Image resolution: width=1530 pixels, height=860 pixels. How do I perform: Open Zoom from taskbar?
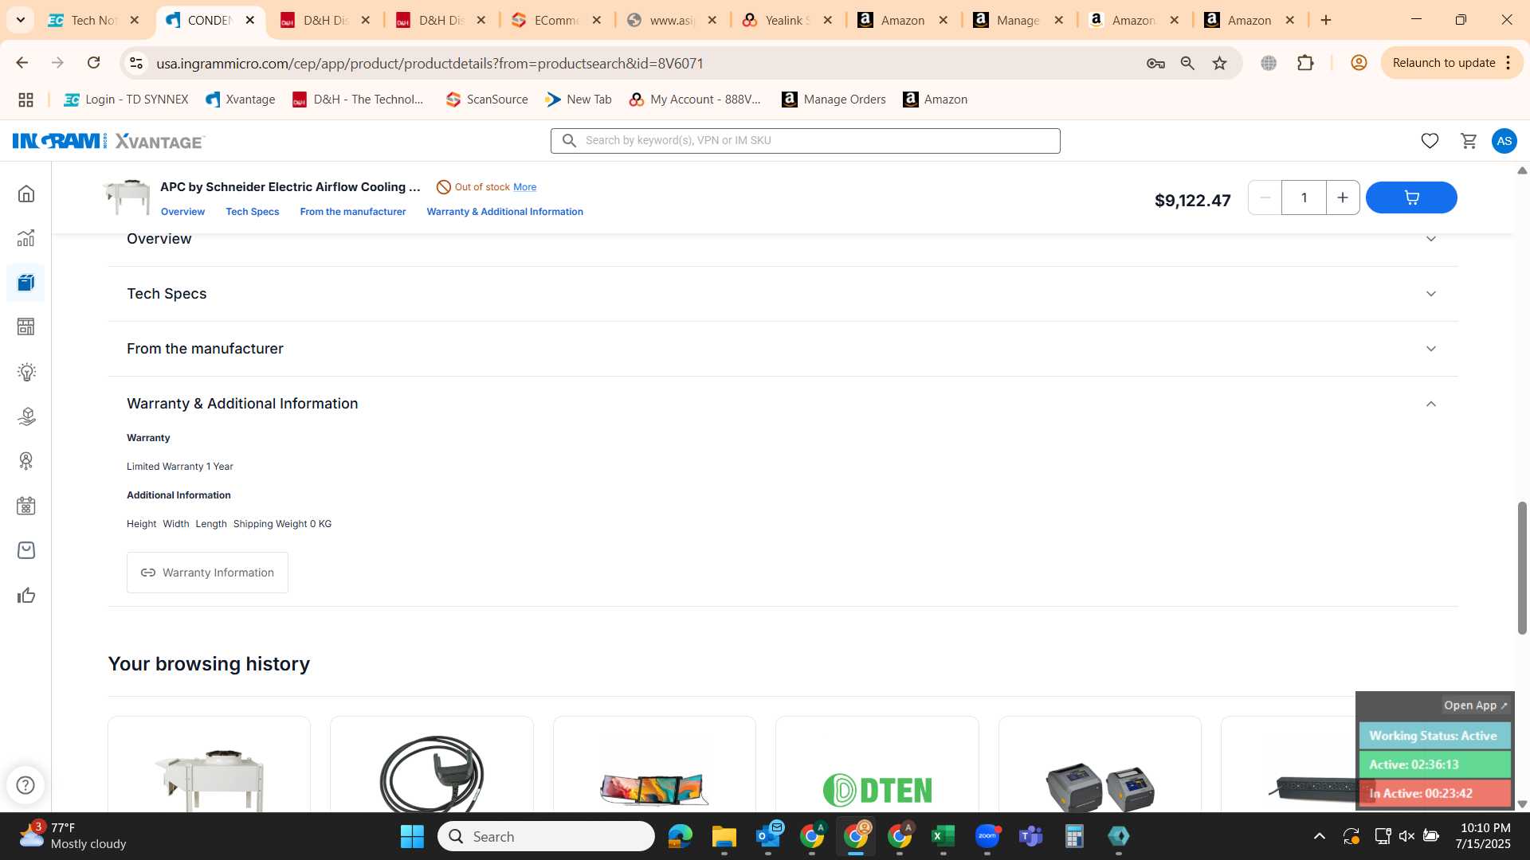pyautogui.click(x=987, y=836)
